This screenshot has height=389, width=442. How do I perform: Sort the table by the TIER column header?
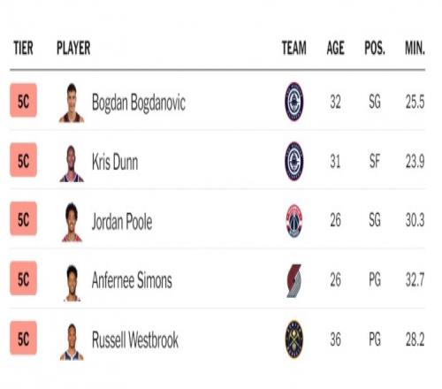coord(23,48)
